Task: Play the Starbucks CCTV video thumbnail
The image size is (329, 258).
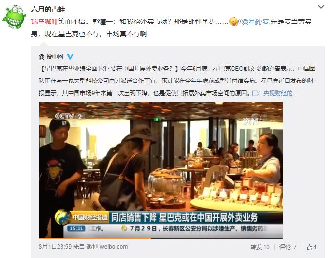Action: pyautogui.click(x=161, y=170)
